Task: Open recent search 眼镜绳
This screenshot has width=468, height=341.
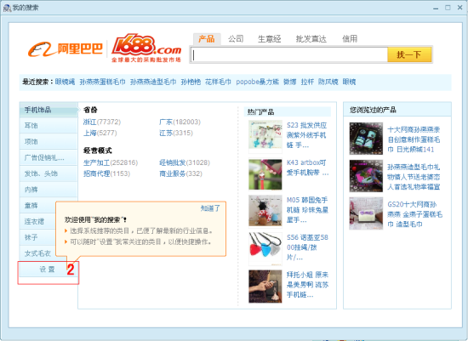Action: pyautogui.click(x=65, y=82)
